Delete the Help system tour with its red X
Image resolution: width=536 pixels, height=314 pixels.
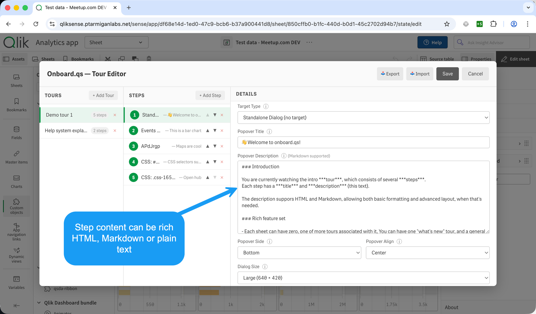point(115,131)
